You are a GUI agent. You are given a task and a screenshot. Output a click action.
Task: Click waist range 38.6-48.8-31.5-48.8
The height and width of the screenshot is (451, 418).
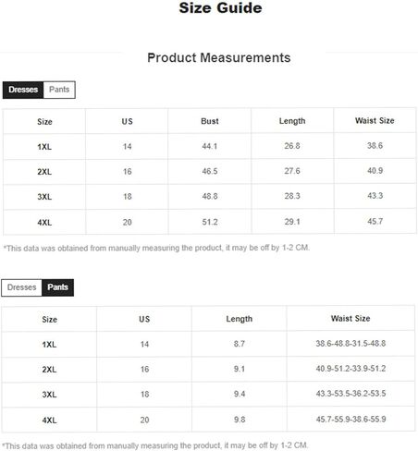click(x=350, y=343)
